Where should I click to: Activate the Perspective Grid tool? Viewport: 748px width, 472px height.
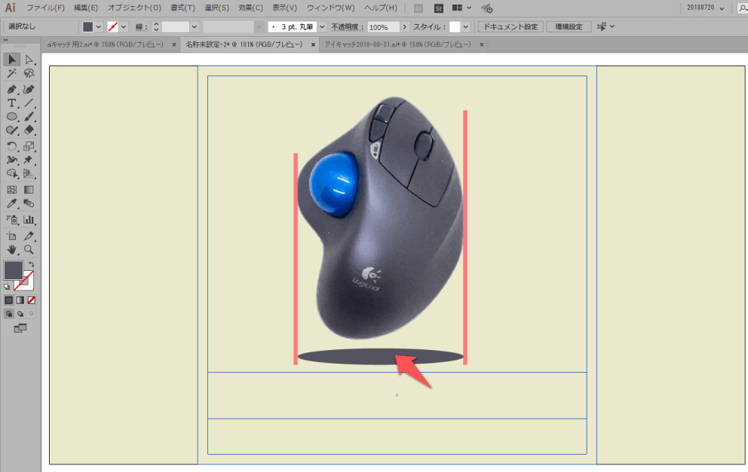coord(29,173)
